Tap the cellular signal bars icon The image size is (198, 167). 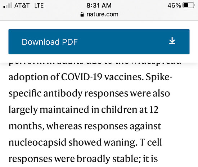point(8,5)
